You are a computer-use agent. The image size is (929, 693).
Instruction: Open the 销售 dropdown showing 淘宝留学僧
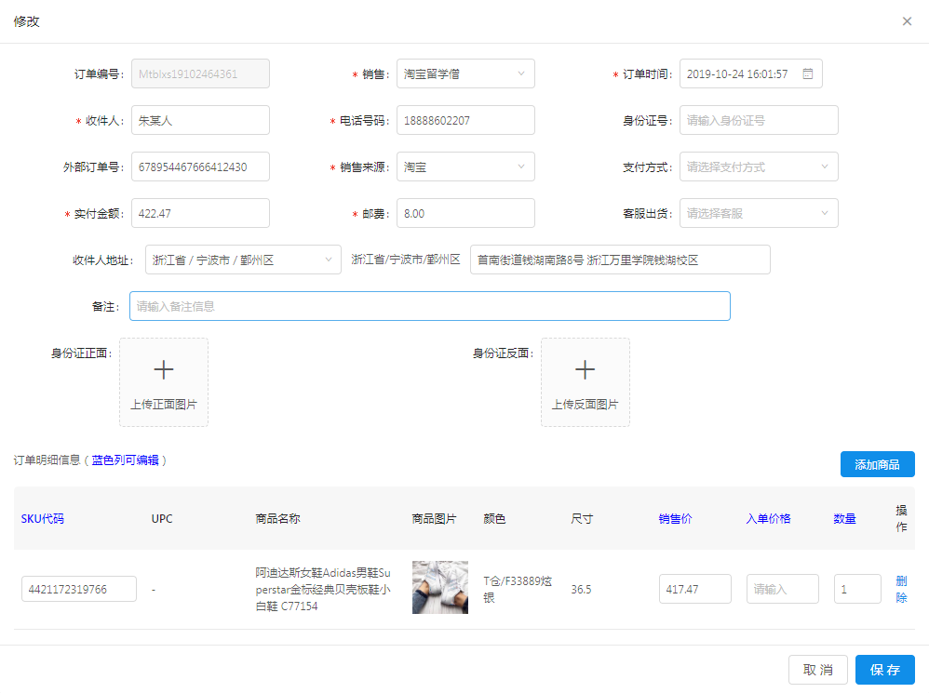465,73
